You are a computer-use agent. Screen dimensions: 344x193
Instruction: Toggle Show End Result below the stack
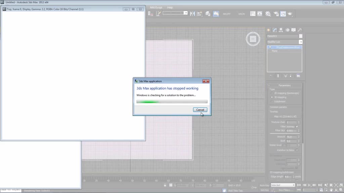click(x=278, y=76)
